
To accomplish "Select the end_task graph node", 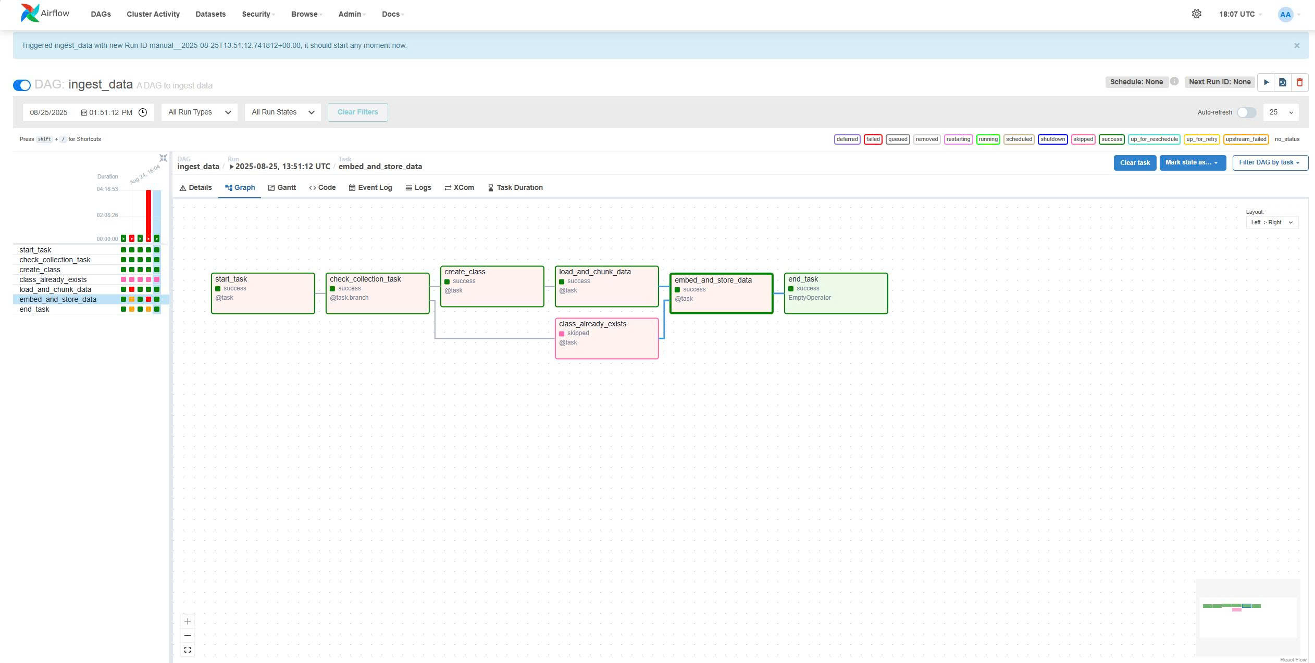I will (836, 294).
